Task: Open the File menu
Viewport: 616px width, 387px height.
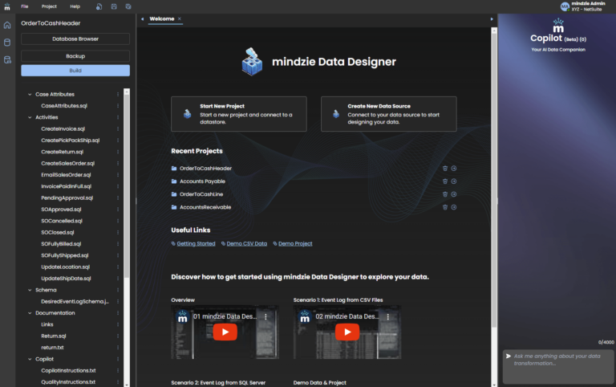Action: (x=25, y=6)
